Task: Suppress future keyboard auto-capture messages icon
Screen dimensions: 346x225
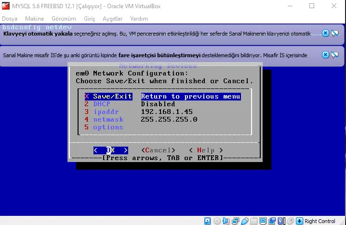Action: (334, 33)
